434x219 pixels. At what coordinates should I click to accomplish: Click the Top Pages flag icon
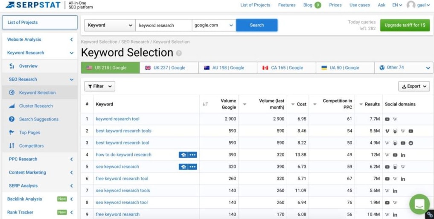(12, 133)
